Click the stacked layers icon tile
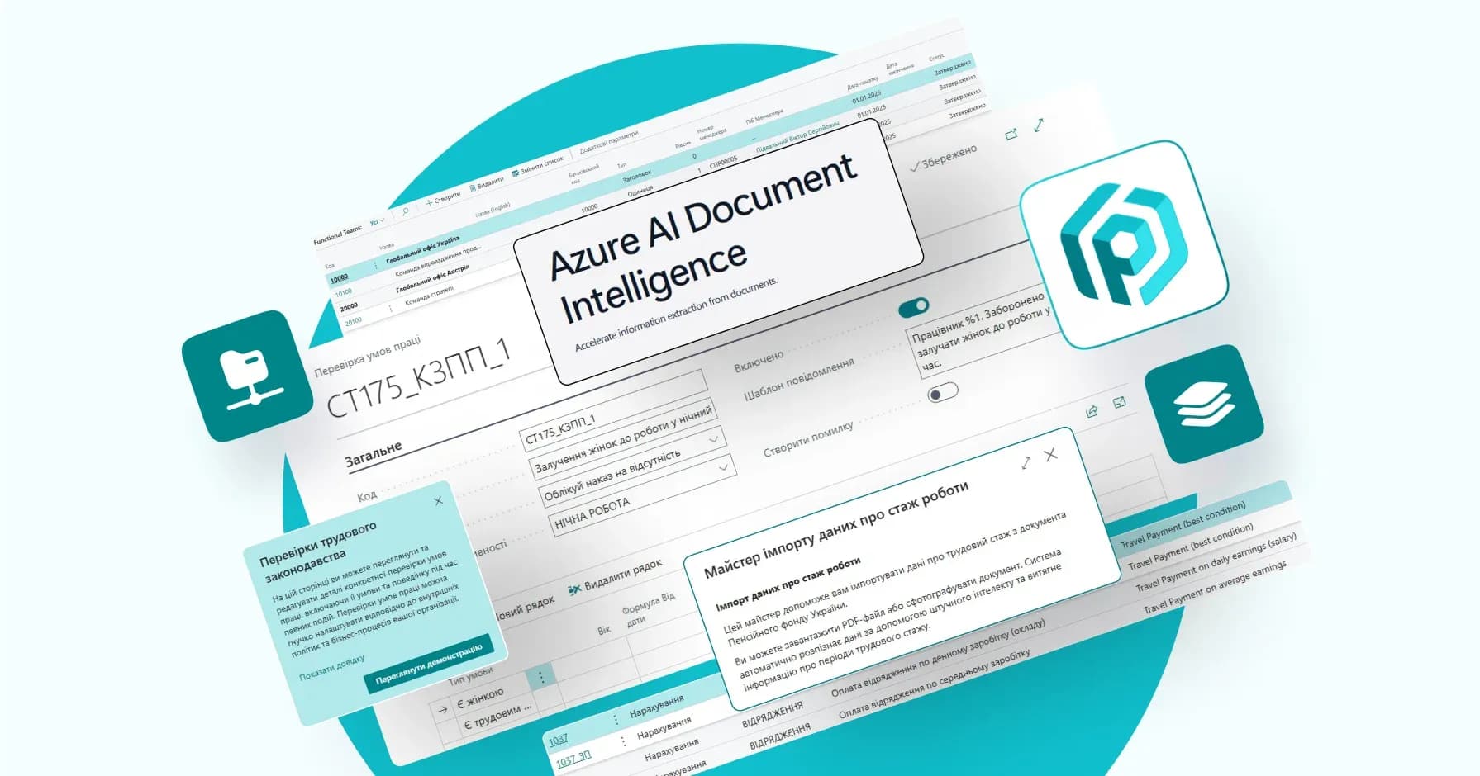The width and height of the screenshot is (1480, 776). coord(1204,404)
